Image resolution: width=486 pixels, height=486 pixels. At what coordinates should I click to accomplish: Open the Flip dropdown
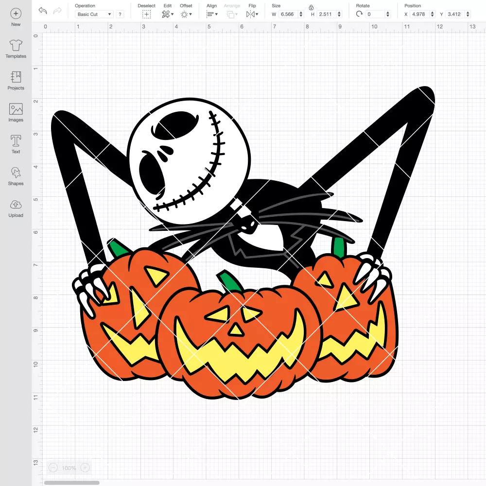(x=252, y=14)
